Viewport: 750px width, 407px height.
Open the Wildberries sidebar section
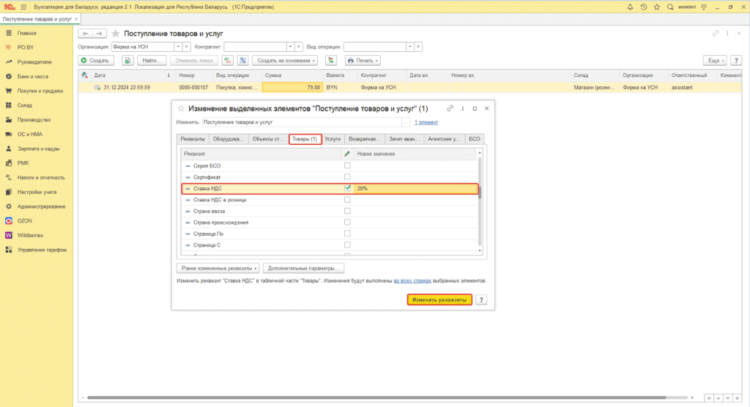pos(31,235)
